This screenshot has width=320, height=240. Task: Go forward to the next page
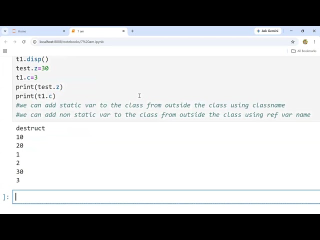point(14,42)
